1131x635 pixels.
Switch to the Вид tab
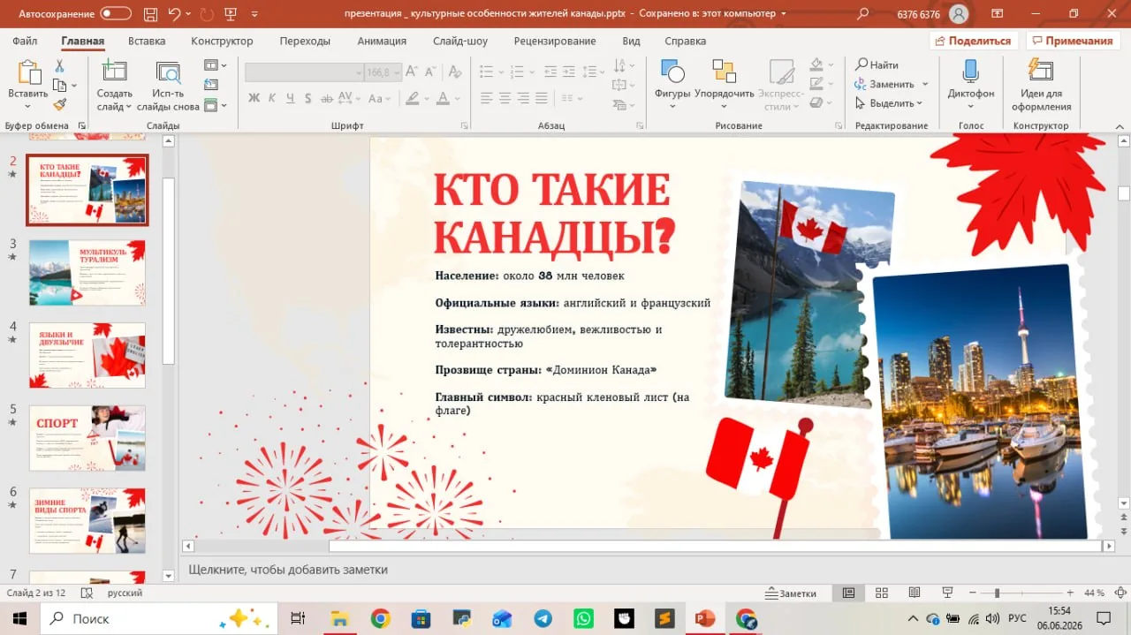631,42
